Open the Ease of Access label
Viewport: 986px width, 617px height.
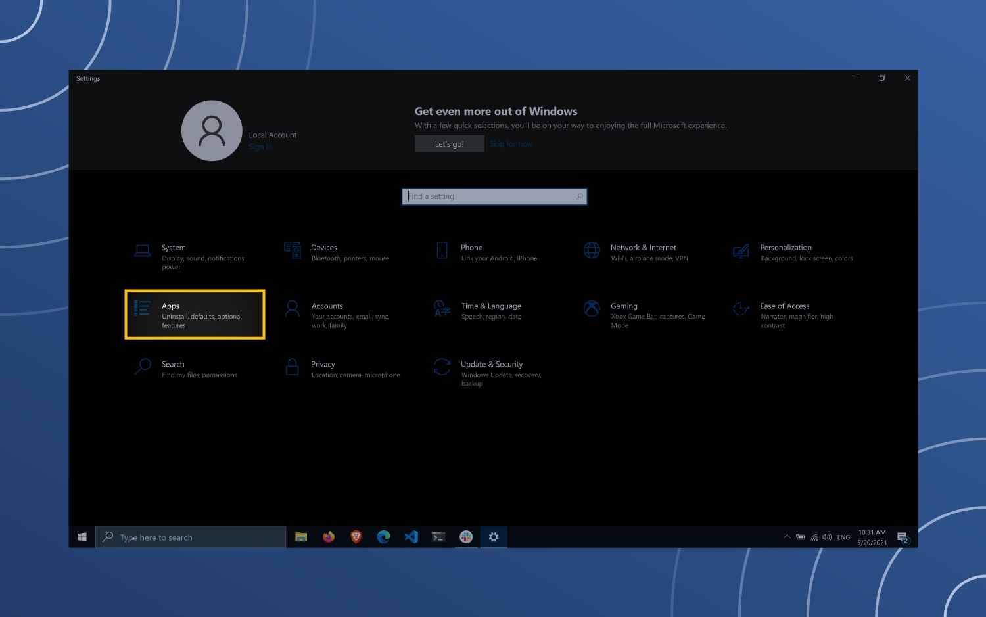coord(785,306)
